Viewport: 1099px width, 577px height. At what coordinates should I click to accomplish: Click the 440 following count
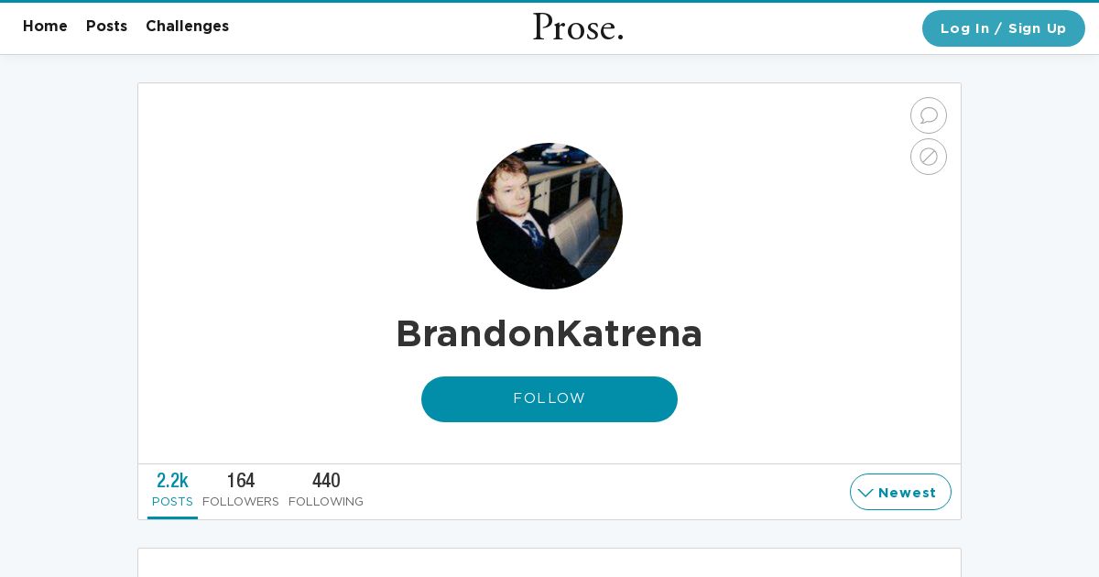click(326, 480)
